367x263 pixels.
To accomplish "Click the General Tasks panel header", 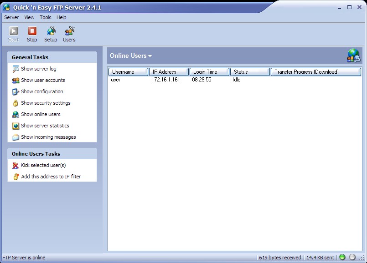I will [x=52, y=57].
